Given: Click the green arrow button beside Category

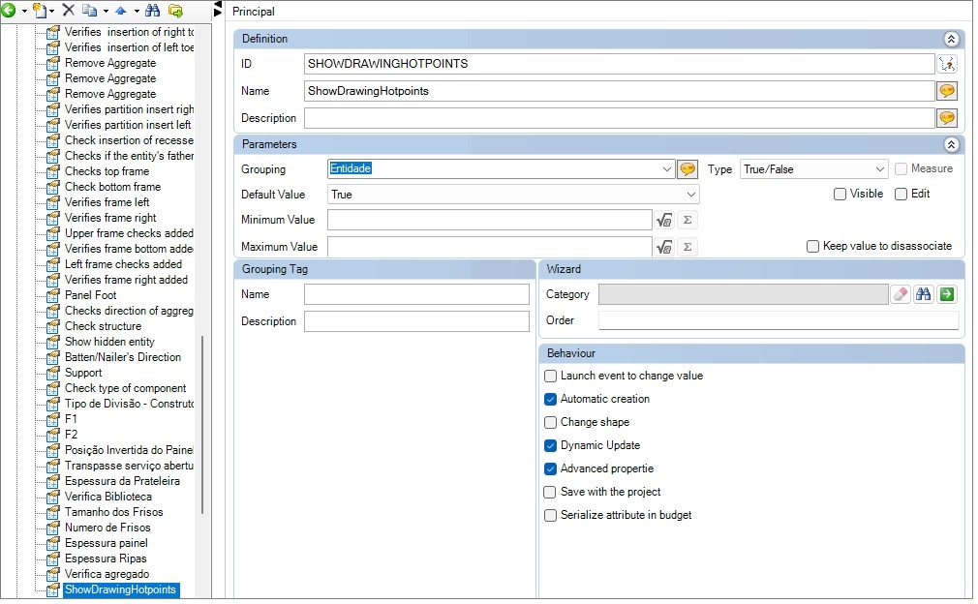Looking at the screenshot, I should click(x=947, y=294).
